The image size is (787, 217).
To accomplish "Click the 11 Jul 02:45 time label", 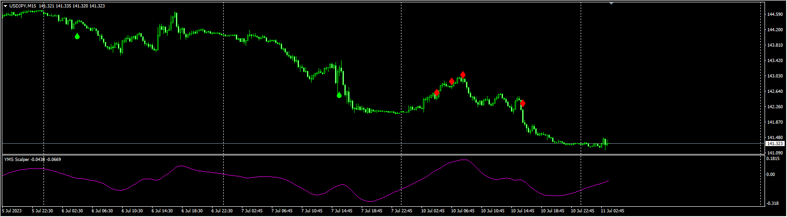I will 612,211.
